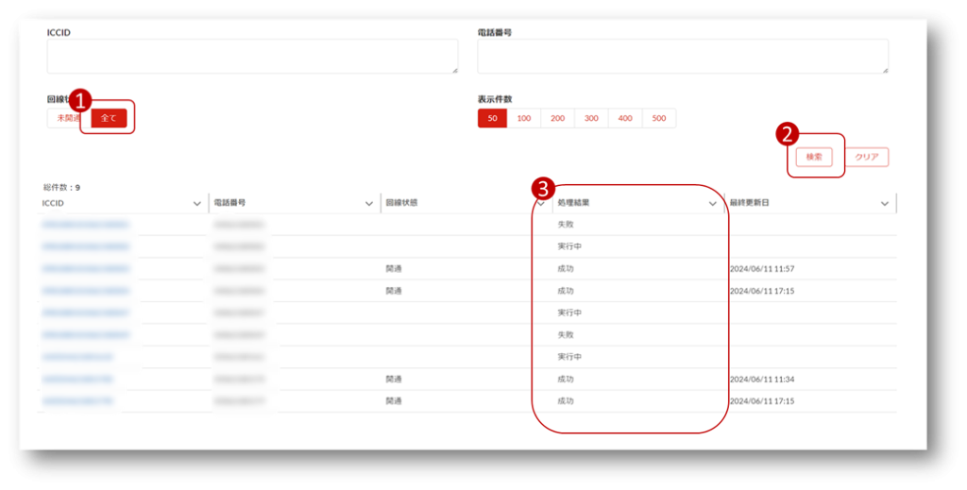Screen dimensions: 967x490
Task: Open ICCID link of row updated 2024/06/11 11:57
Action: coord(86,269)
